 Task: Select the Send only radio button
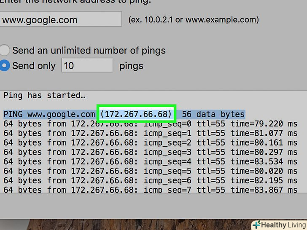(5, 66)
